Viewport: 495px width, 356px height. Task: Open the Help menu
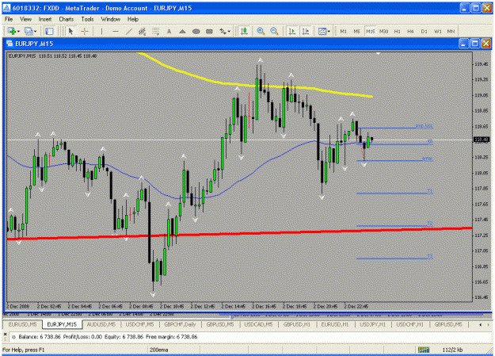tap(133, 19)
